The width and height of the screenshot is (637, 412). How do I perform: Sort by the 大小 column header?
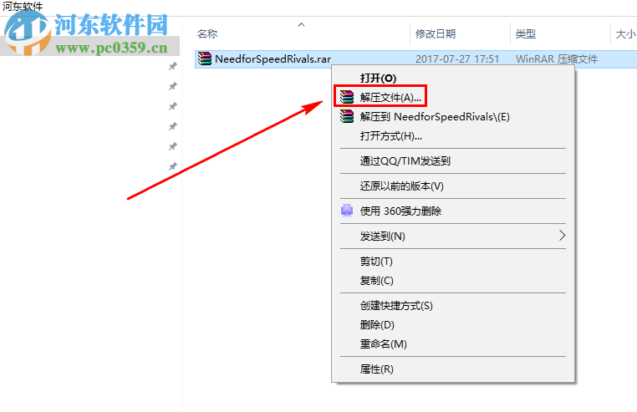[x=625, y=33]
